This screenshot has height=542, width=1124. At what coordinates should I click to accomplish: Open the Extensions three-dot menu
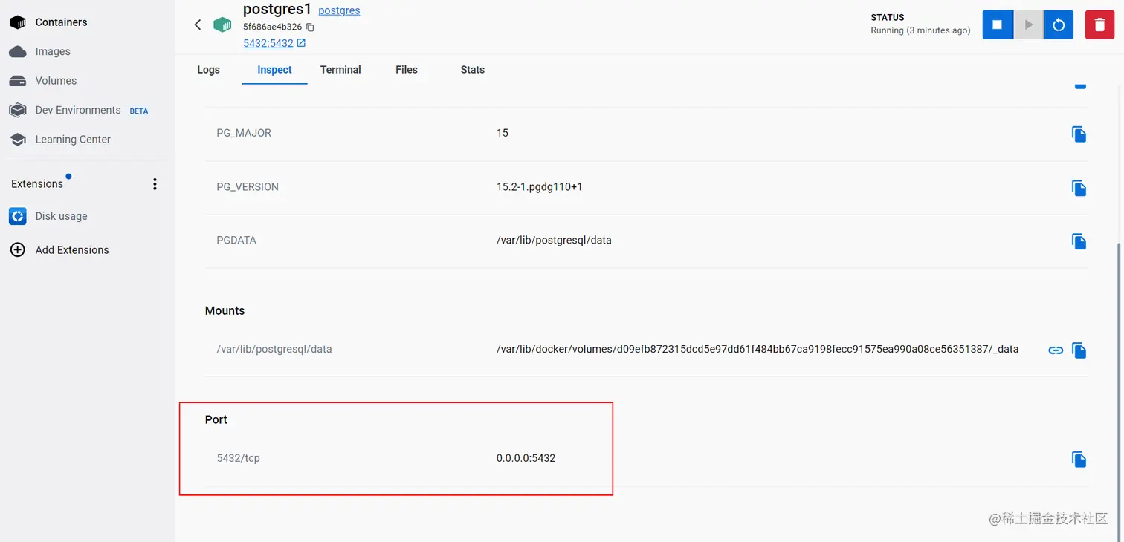(155, 183)
